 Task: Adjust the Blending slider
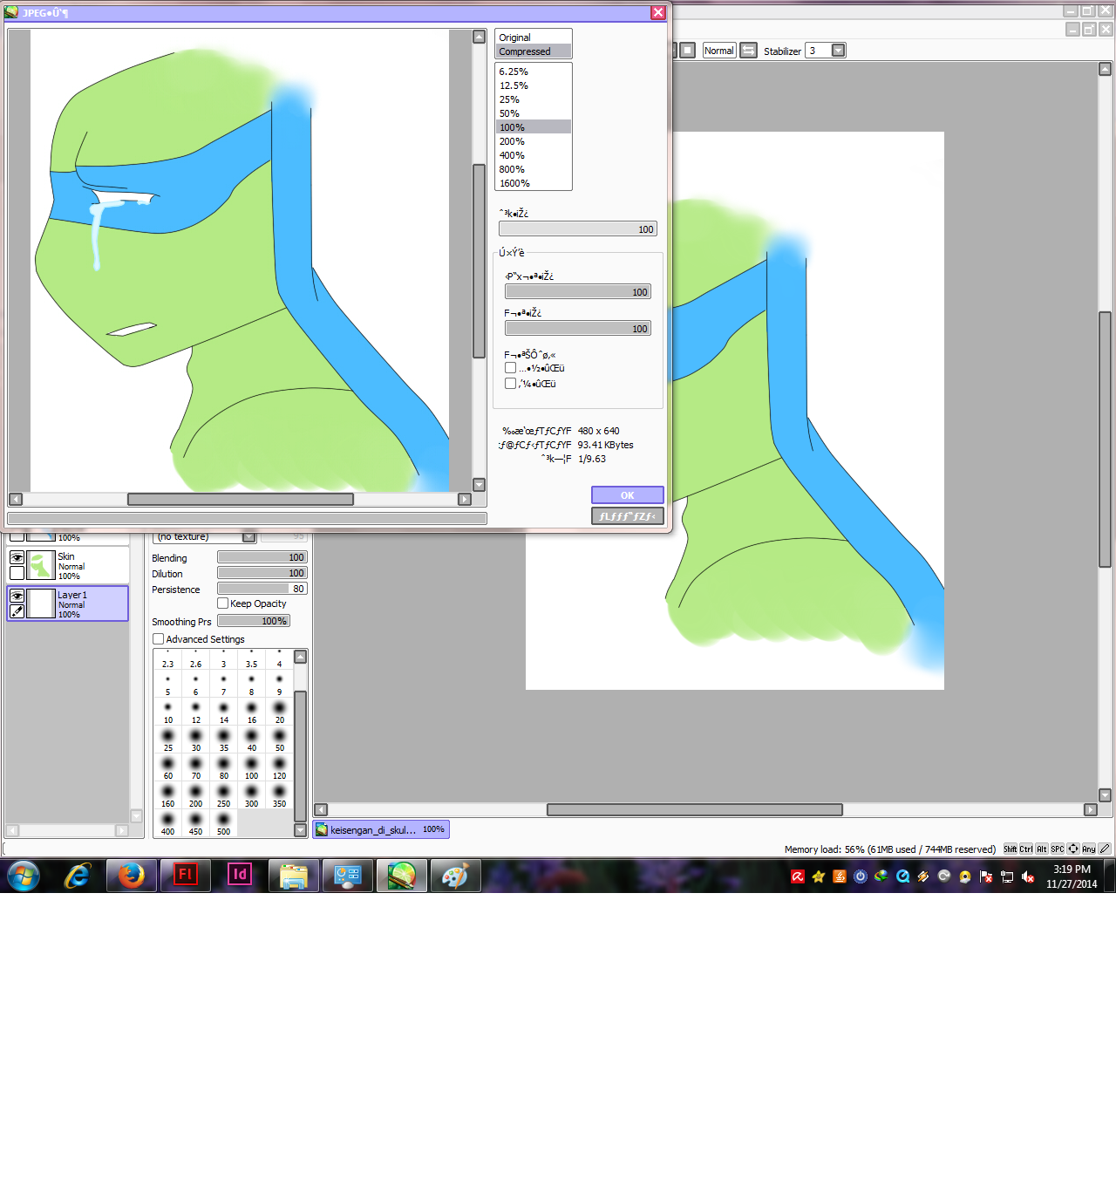point(262,557)
